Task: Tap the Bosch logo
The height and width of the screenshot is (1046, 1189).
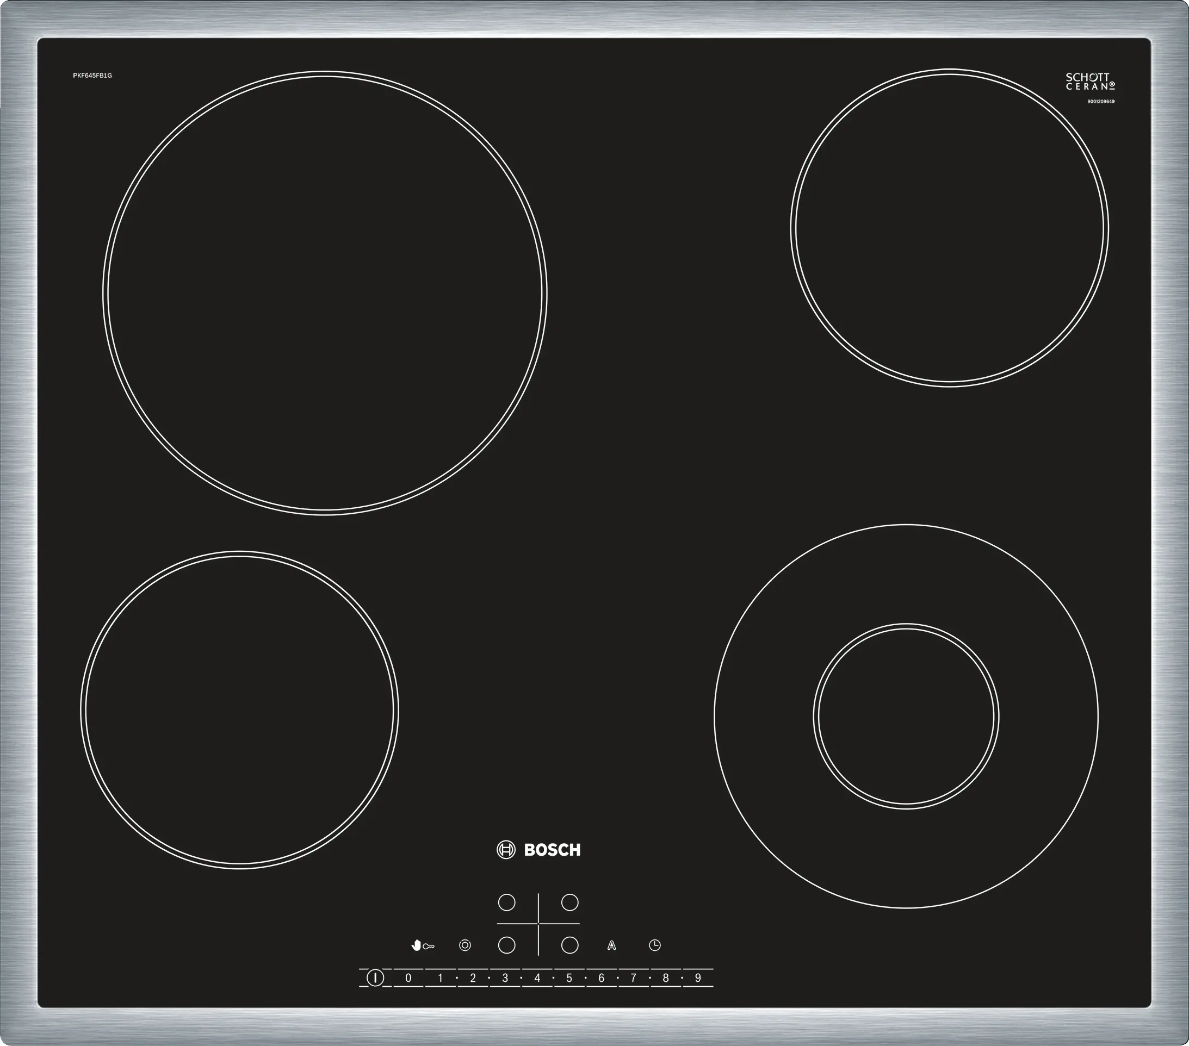Action: (538, 850)
